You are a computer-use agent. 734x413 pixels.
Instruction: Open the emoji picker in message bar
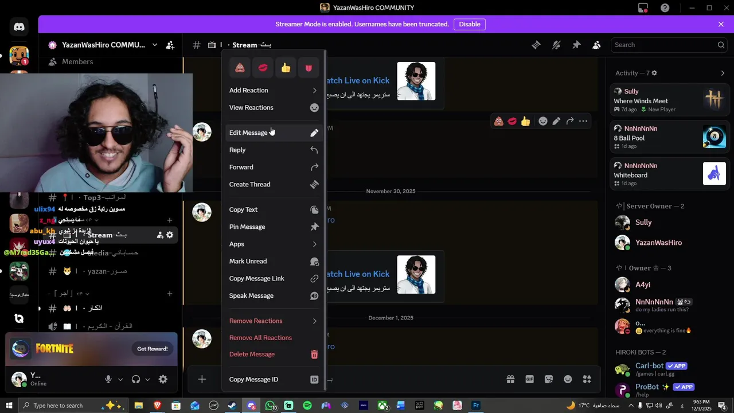coord(568,379)
